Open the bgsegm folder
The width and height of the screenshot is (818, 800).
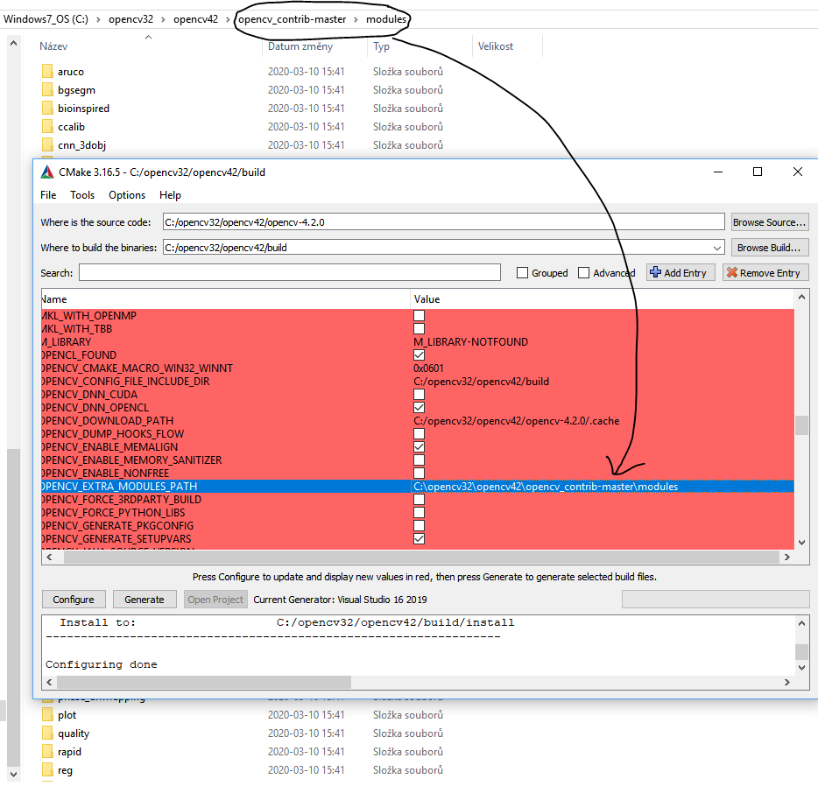click(76, 89)
